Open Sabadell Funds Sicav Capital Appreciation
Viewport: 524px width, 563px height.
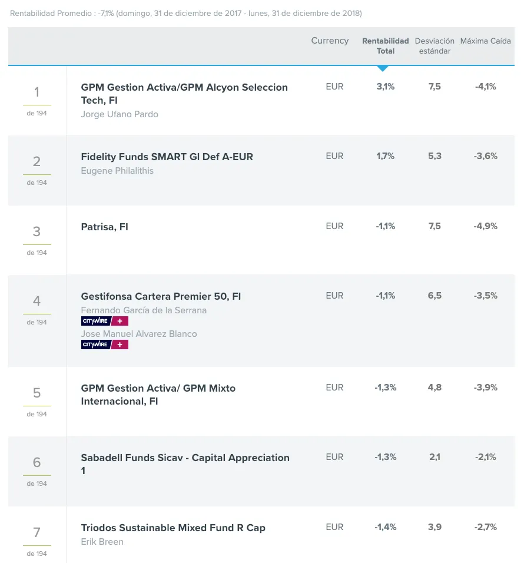click(185, 464)
